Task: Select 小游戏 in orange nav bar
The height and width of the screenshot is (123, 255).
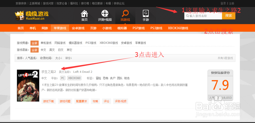Action: pos(107,28)
